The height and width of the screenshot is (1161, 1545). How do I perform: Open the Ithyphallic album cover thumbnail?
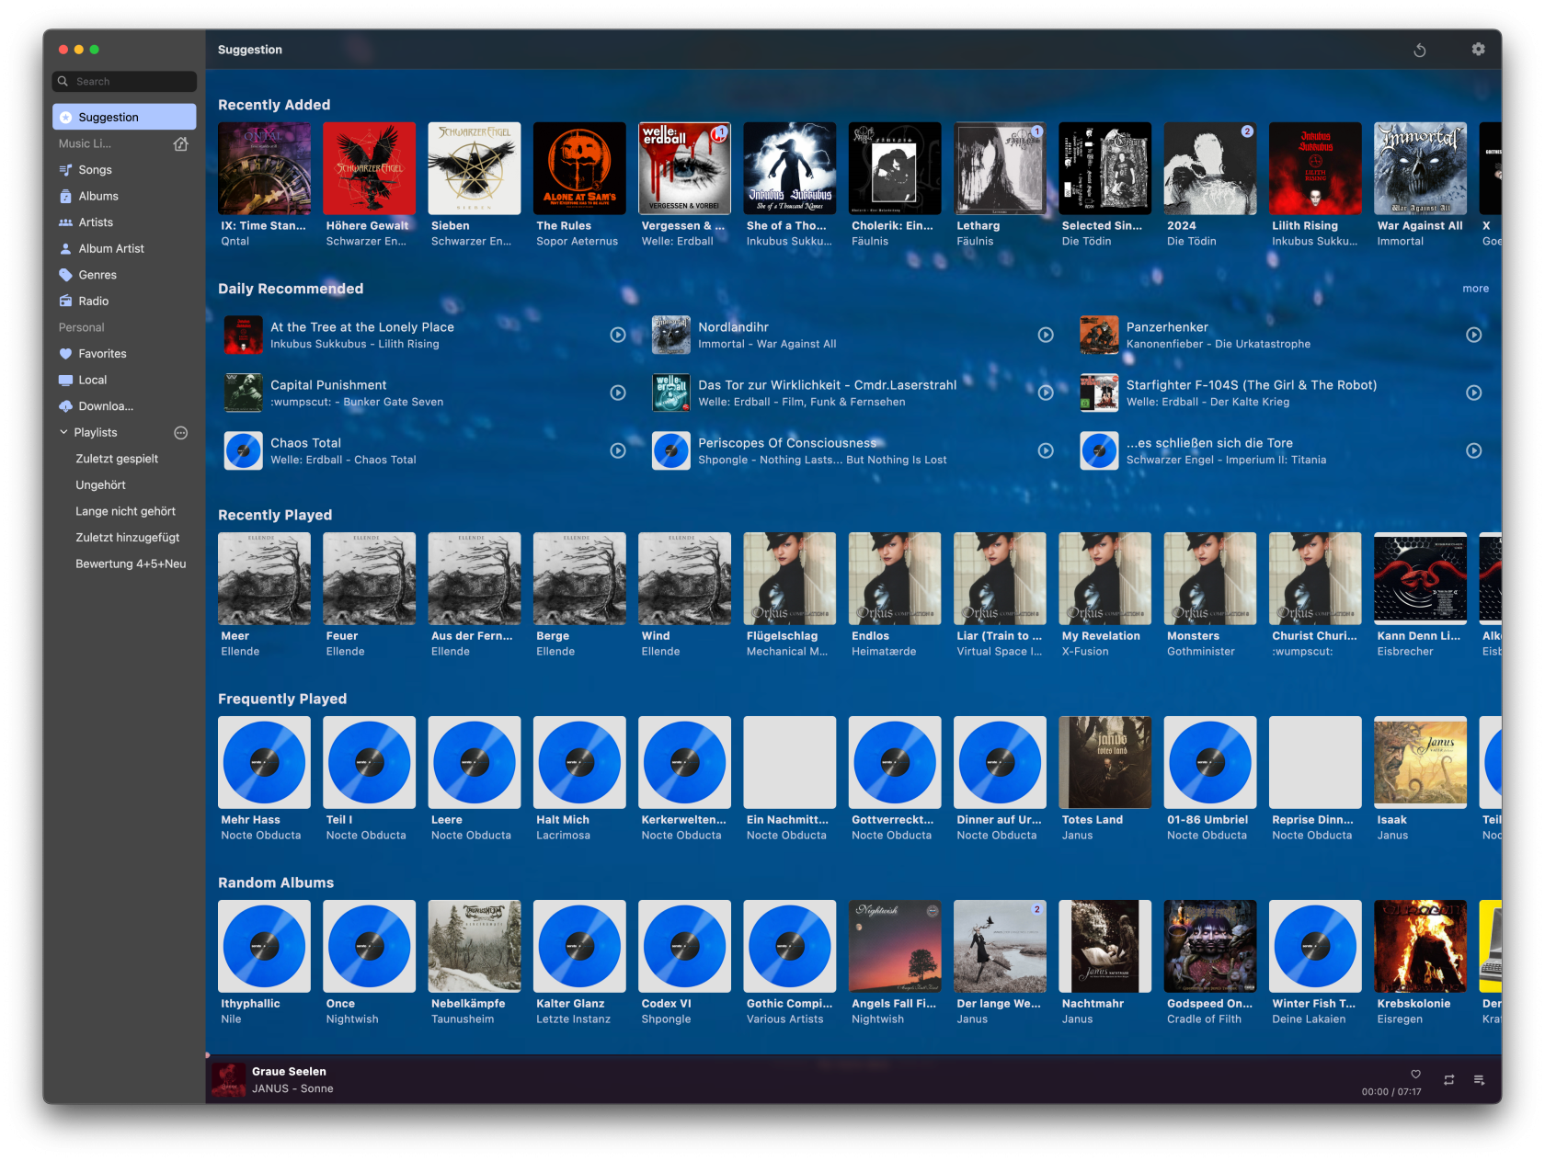point(264,946)
